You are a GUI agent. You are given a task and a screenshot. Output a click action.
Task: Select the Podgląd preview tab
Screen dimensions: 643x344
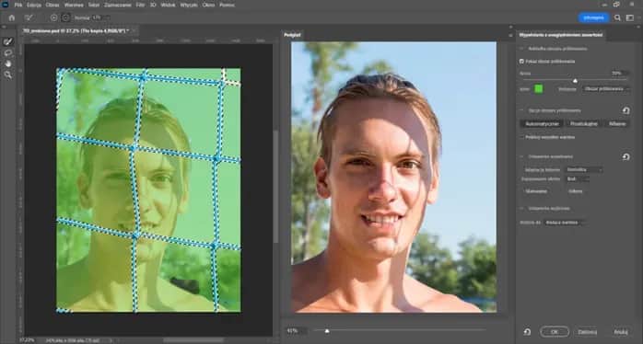[x=292, y=35]
